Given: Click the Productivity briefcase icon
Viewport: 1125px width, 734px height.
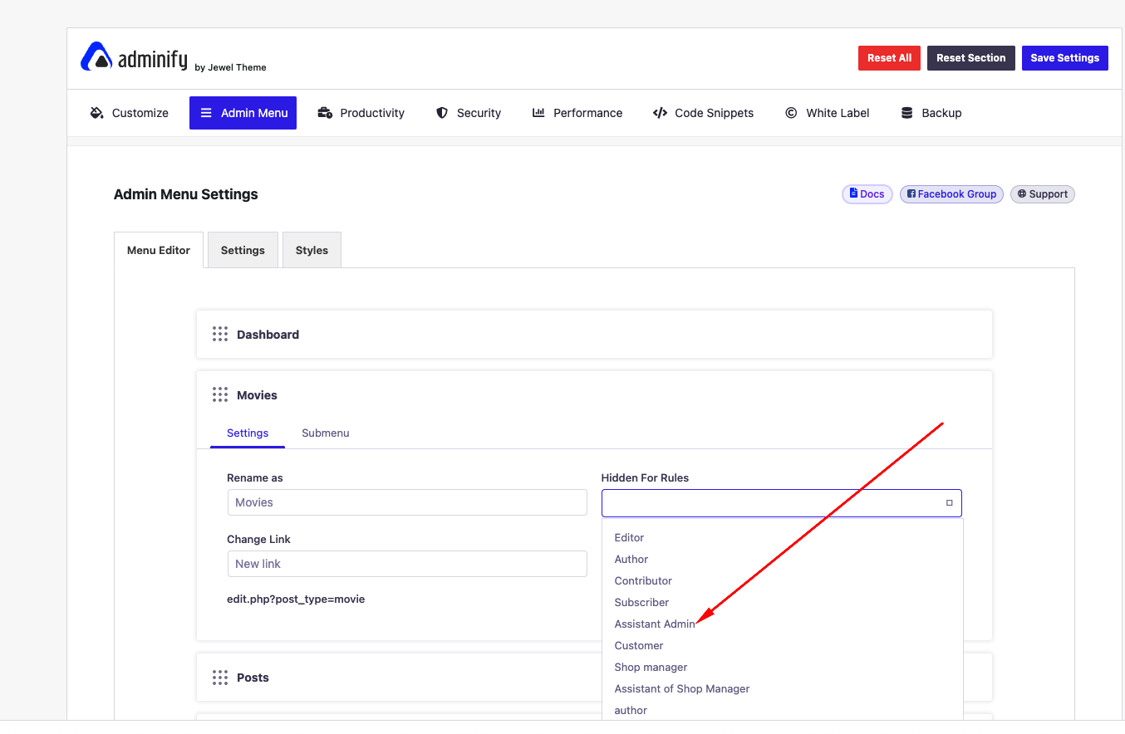Looking at the screenshot, I should coord(325,113).
